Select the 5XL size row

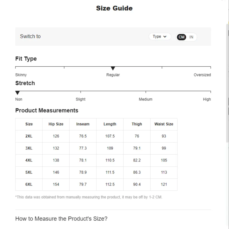(29, 172)
